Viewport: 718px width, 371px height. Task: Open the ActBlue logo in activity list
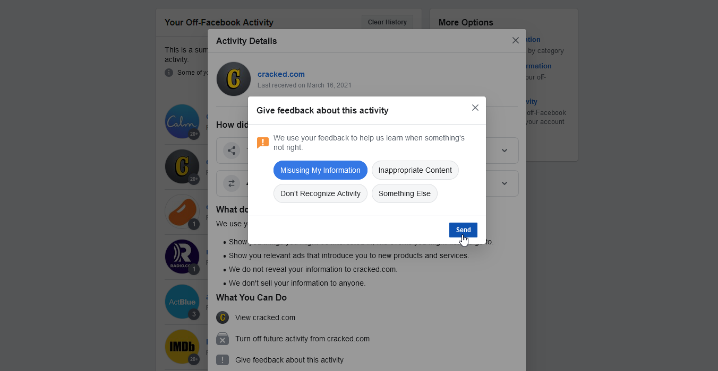coord(182,302)
